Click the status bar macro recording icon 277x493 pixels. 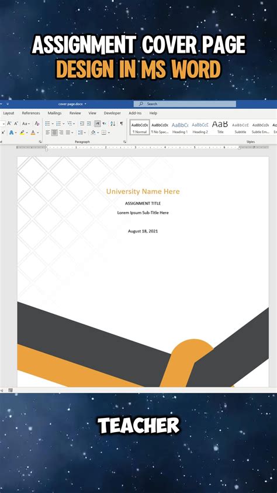coord(11,390)
